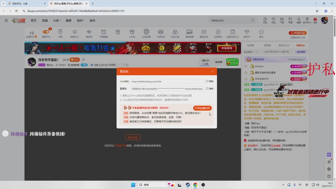Screen dimensions: 336x189
Task: Open the 创作中心 icon
Action: (x=307, y=20)
